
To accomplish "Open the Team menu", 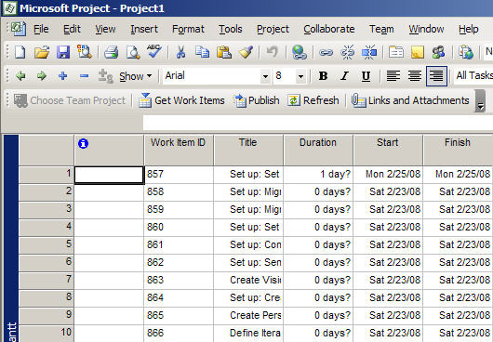I will [x=381, y=29].
